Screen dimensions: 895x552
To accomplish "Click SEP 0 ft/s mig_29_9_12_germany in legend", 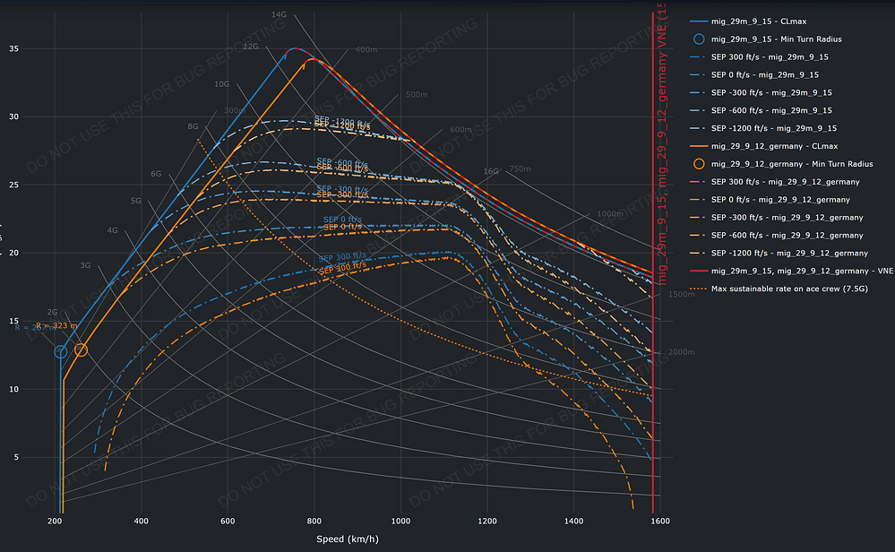I will point(776,199).
